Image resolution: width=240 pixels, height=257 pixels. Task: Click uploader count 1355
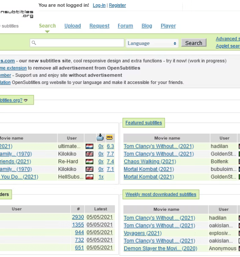(x=78, y=225)
